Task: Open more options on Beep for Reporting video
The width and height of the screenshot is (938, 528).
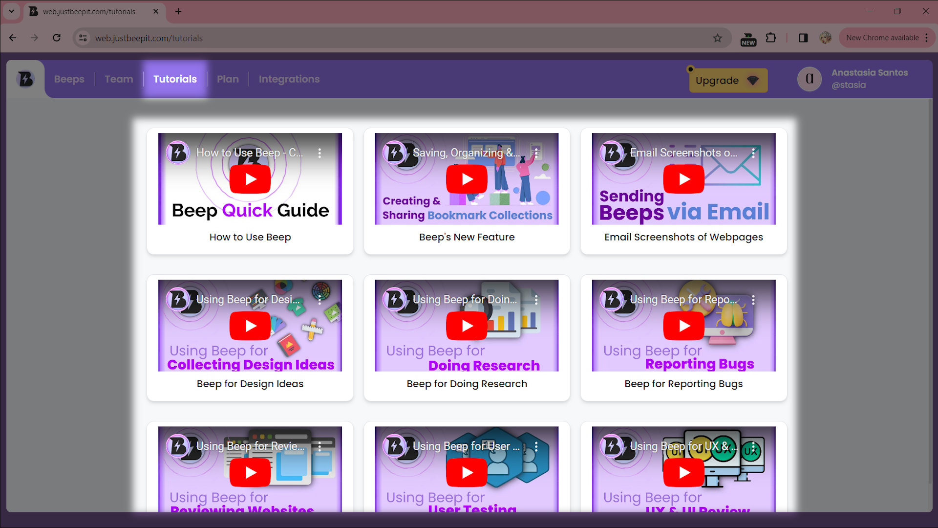Action: pyautogui.click(x=753, y=300)
